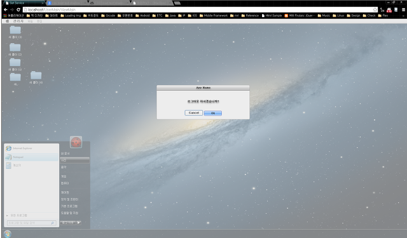Screen dimensions: 407x238
Task: Switch to the third browser tab
Action: (109, 3)
